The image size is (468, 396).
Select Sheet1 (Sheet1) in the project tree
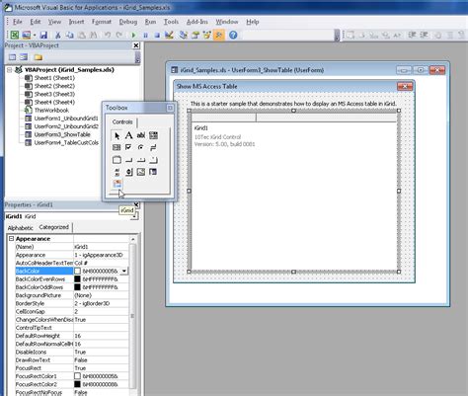pos(54,78)
